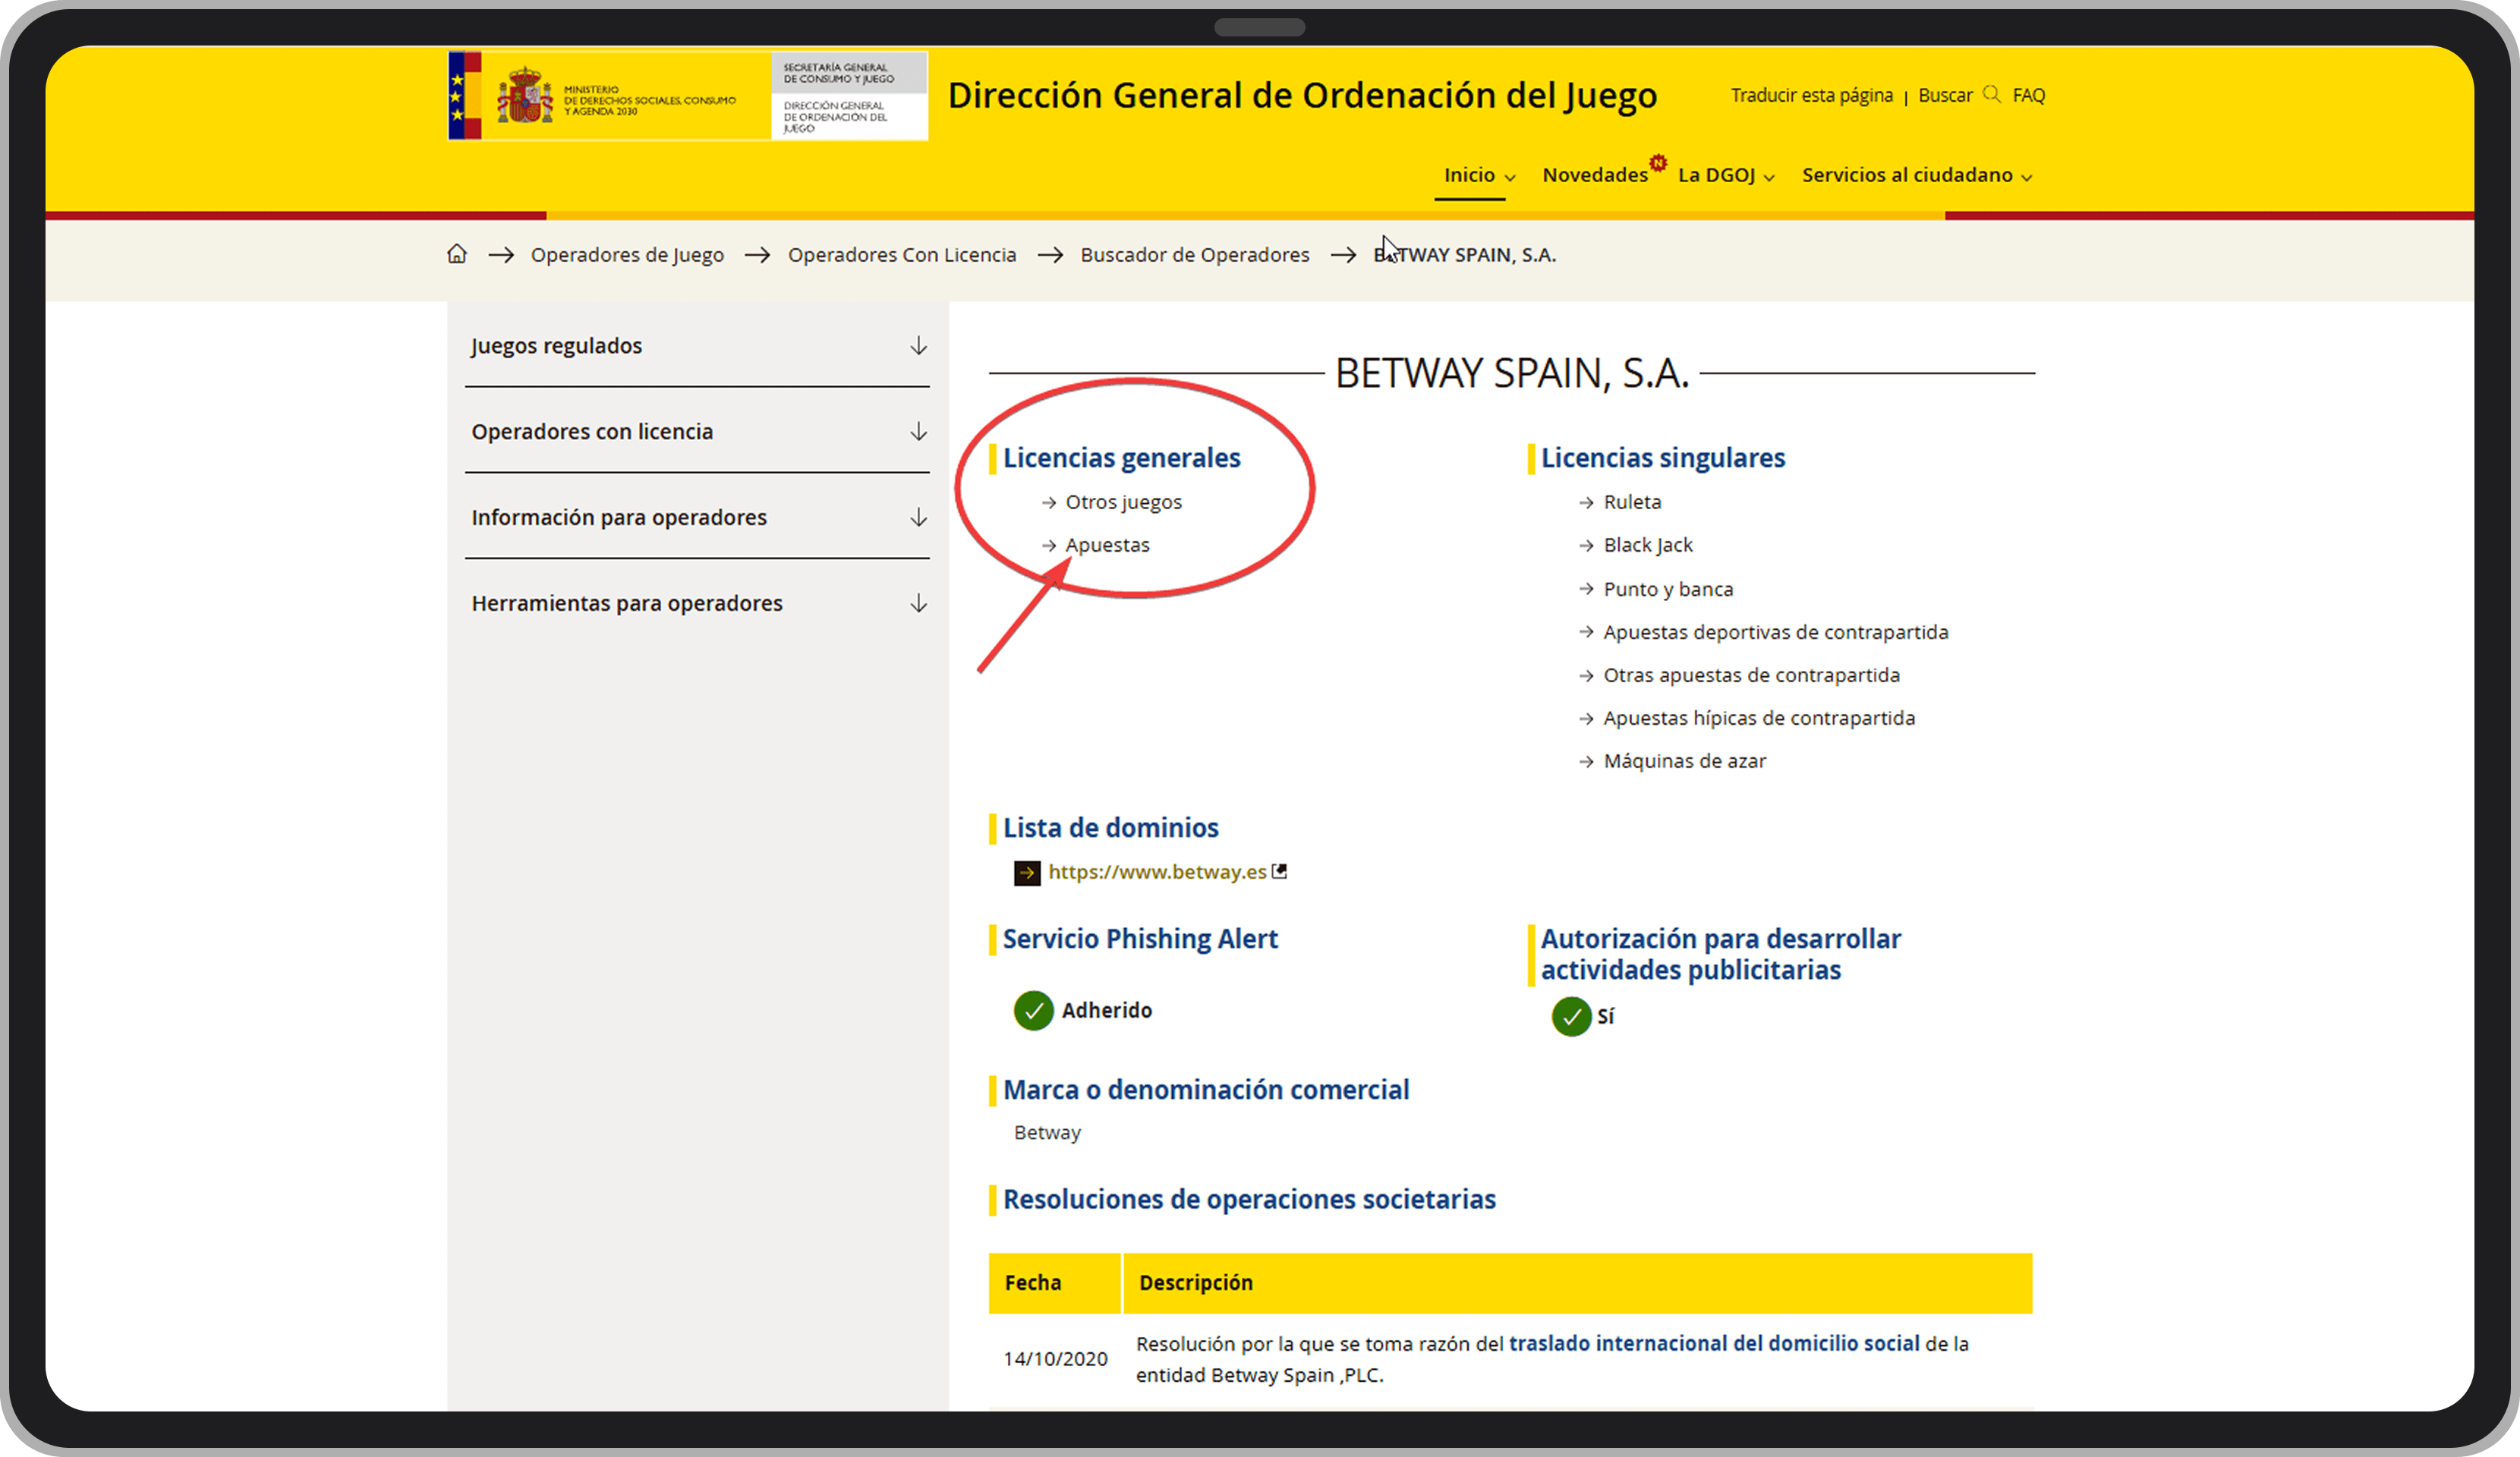Viewport: 2520px width, 1457px height.
Task: Open traslado internacional del domicilio social link
Action: tap(1713, 1343)
